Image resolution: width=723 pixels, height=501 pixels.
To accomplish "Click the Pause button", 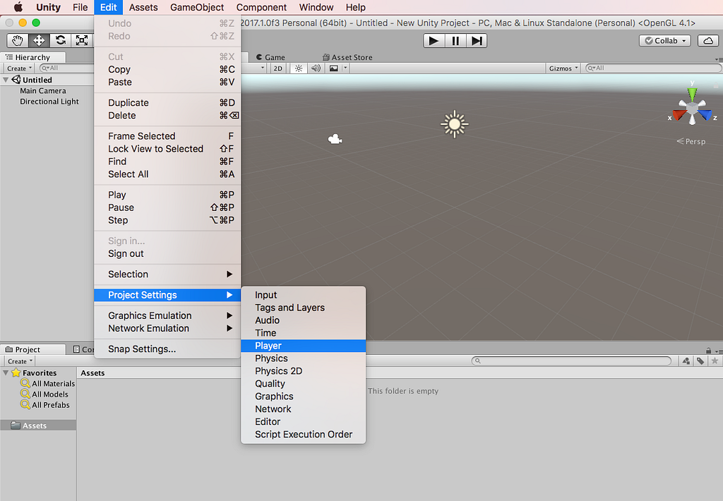I will pos(455,41).
